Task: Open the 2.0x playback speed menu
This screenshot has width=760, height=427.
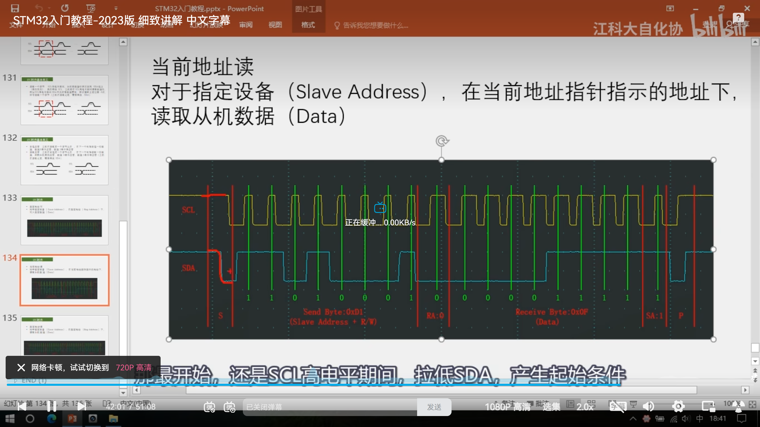Action: [585, 407]
